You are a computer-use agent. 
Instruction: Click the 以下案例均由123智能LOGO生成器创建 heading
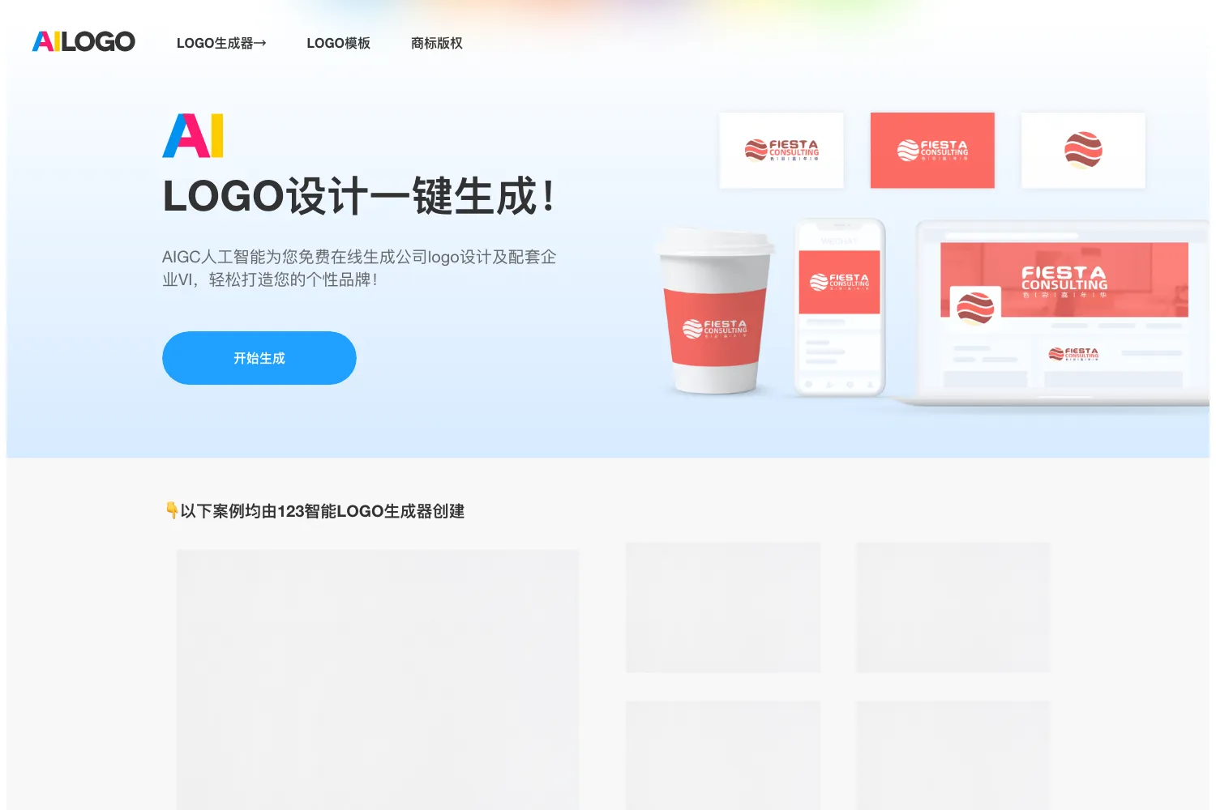322,511
